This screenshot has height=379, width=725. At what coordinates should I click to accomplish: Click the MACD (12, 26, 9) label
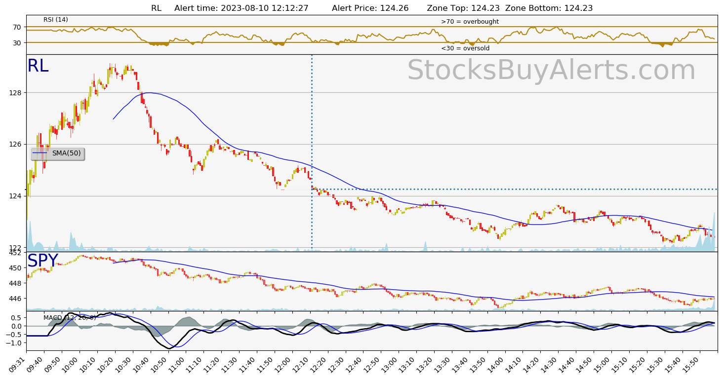(x=70, y=317)
